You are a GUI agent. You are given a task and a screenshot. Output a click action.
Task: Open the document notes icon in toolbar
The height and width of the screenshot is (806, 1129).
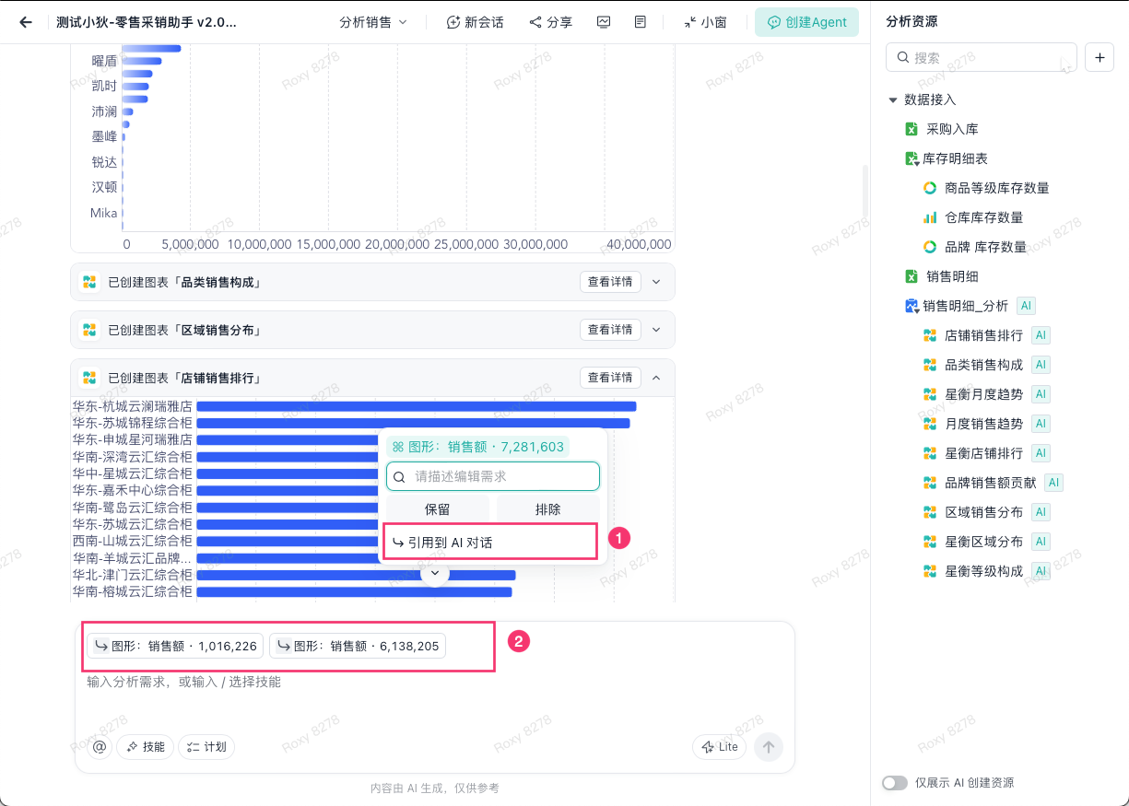(641, 22)
